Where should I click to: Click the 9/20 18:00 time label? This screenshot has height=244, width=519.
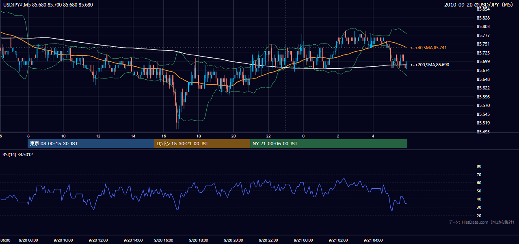(x=198, y=240)
